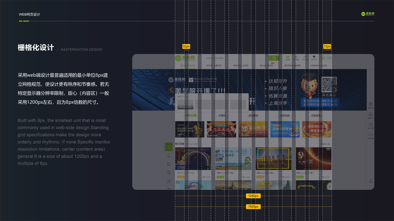The width and height of the screenshot is (394, 221).
Task: Open the astronaut Mars planet thumbnail
Action: pyautogui.click(x=314, y=159)
